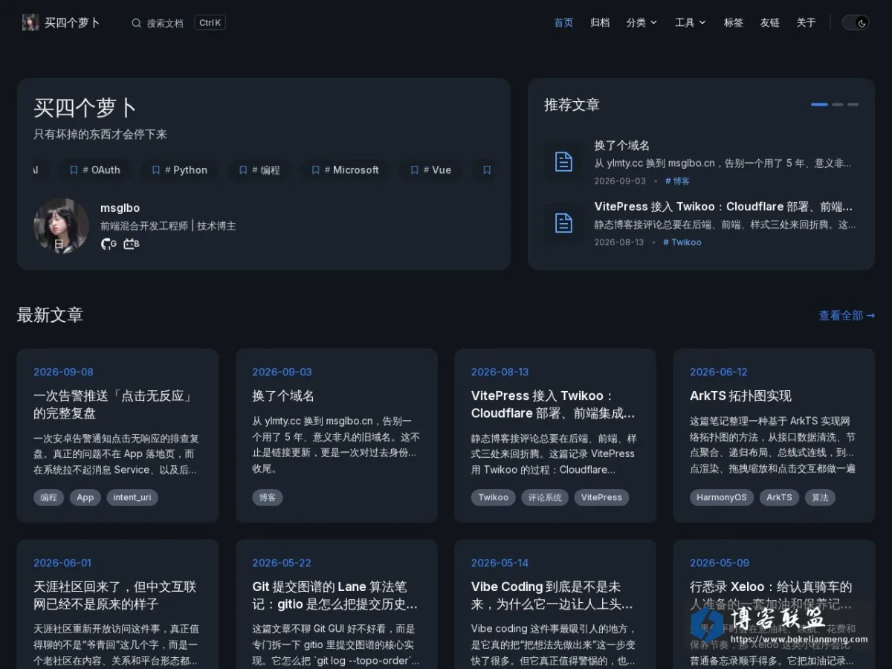Viewport: 892px width, 669px height.
Task: Go to the 首页 nav item
Action: tap(563, 23)
